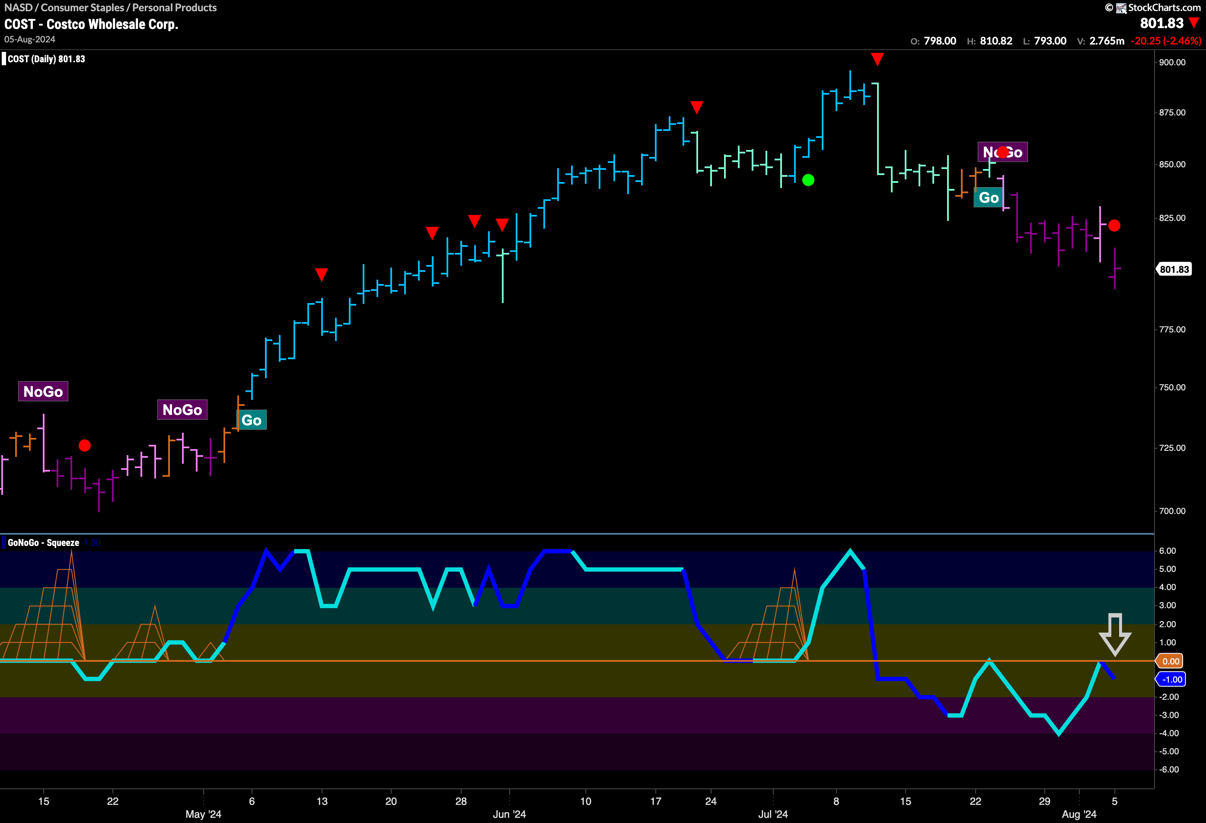Click the oscillator trough near July 30
This screenshot has width=1206, height=823.
click(1059, 733)
